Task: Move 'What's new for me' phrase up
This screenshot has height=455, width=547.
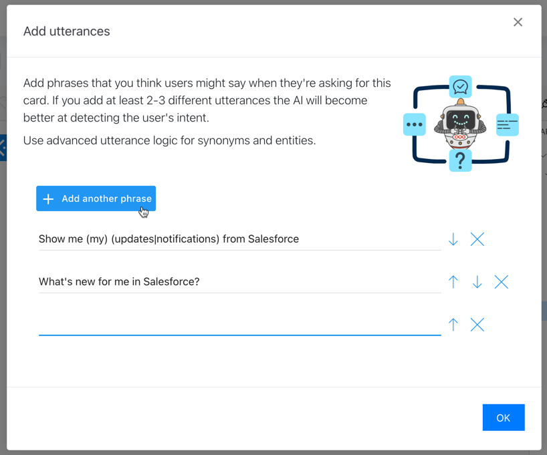Action: point(453,282)
